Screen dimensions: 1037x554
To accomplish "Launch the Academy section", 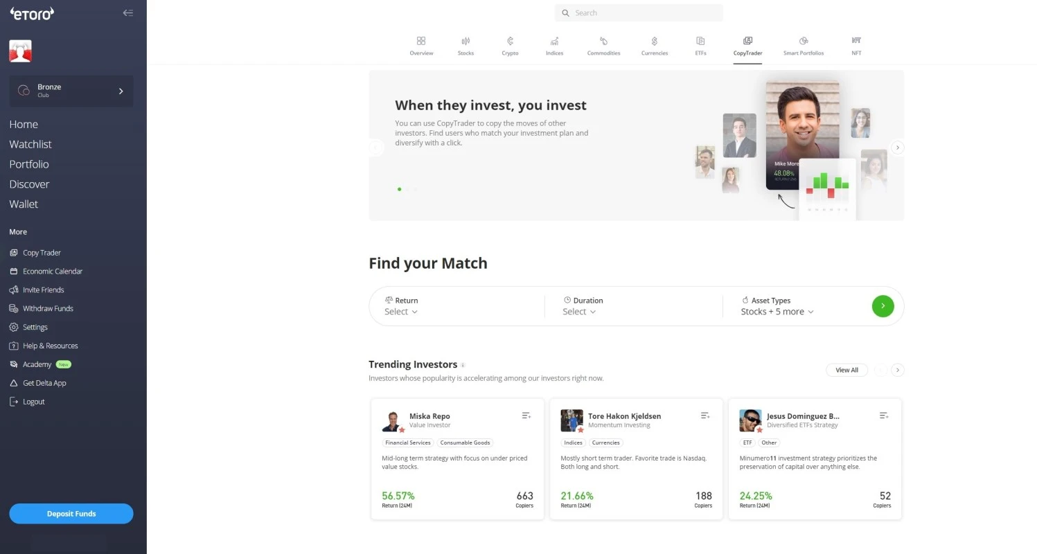I will [15, 364].
